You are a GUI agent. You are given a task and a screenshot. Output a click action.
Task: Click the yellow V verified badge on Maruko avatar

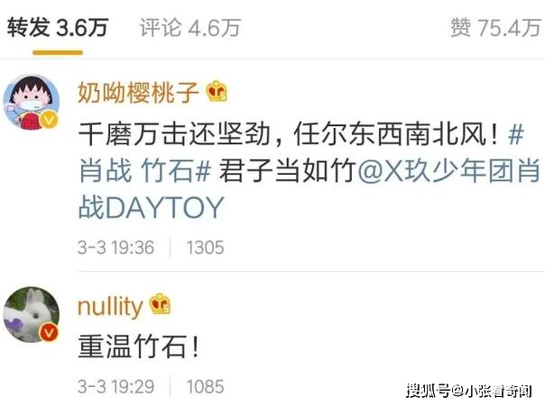tap(50, 120)
